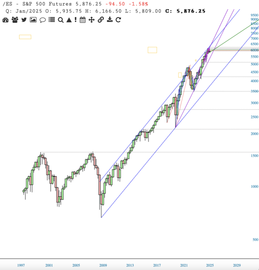The width and height of the screenshot is (259, 270).
Task: Click the Q: Jan/2025 period label
Action: click(24, 11)
